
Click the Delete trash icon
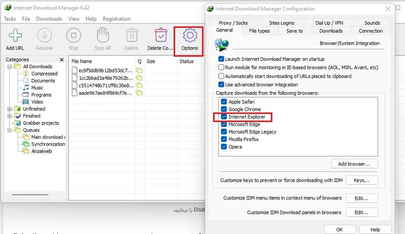click(x=132, y=35)
